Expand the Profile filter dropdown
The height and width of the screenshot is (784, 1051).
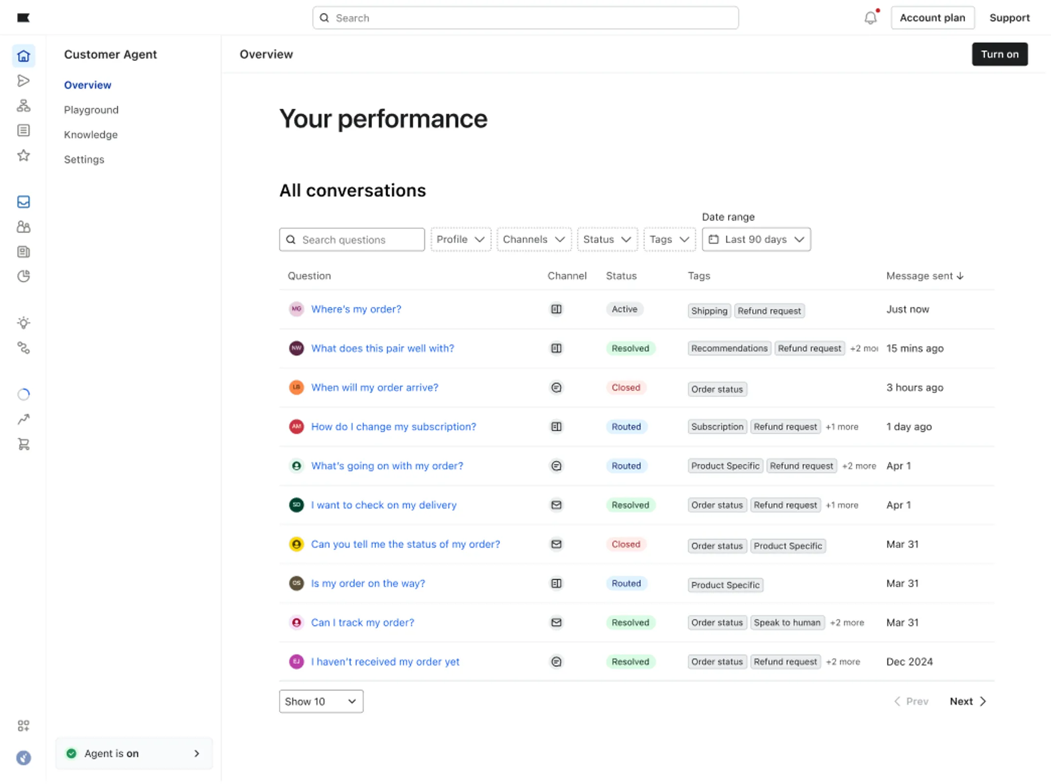(x=460, y=240)
